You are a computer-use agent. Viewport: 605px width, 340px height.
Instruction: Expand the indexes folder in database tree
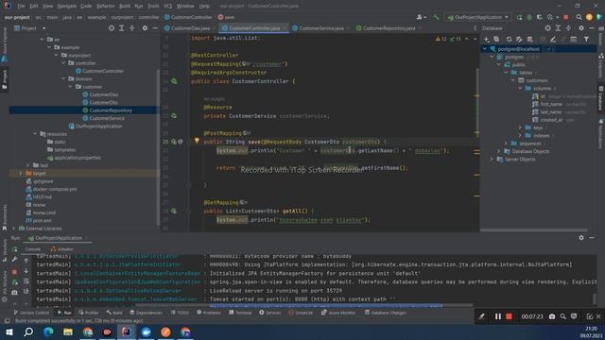coord(520,135)
